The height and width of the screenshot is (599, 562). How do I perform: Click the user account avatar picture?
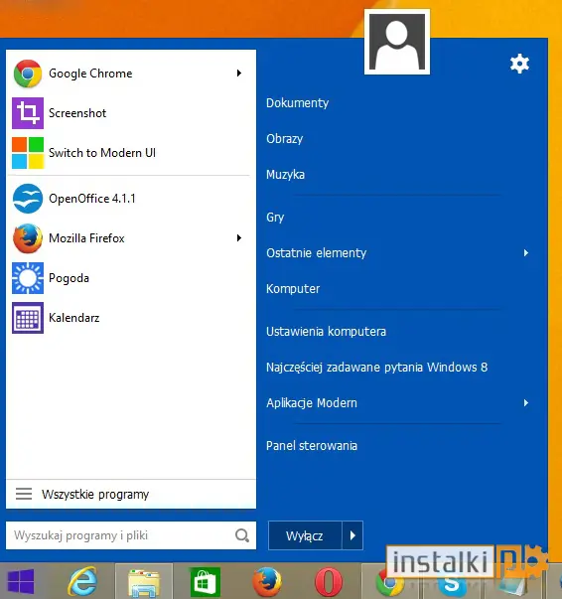[397, 42]
